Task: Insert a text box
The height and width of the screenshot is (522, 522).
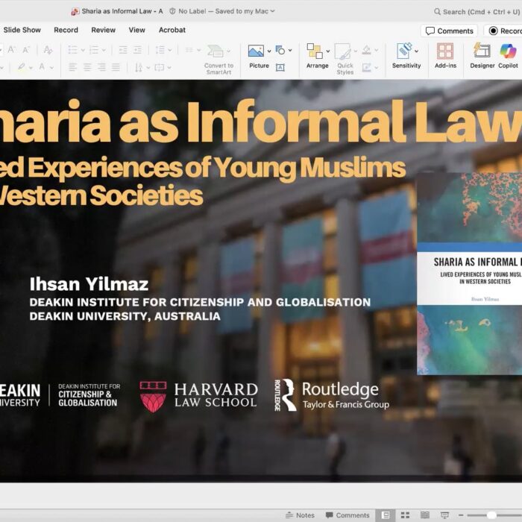Action: pyautogui.click(x=280, y=67)
